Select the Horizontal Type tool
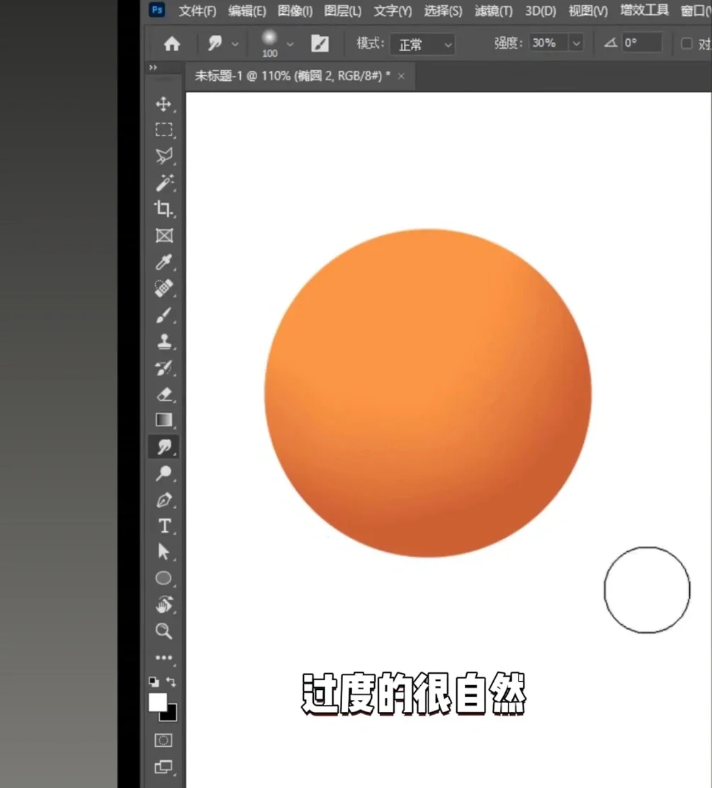Viewport: 712px width, 788px height. 164,526
